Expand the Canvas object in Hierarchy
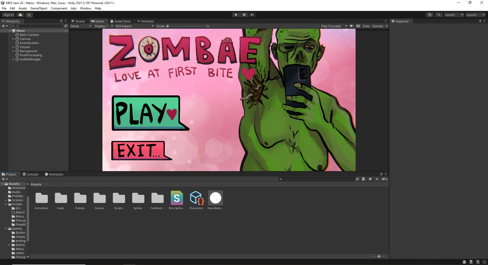The image size is (488, 265). (x=13, y=39)
